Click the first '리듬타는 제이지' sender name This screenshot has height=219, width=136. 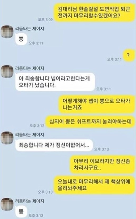(x=30, y=29)
